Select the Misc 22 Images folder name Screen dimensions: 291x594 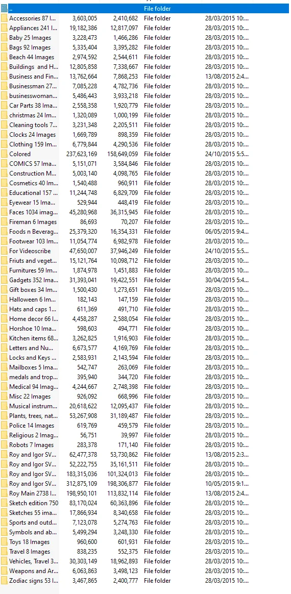pyautogui.click(x=30, y=396)
